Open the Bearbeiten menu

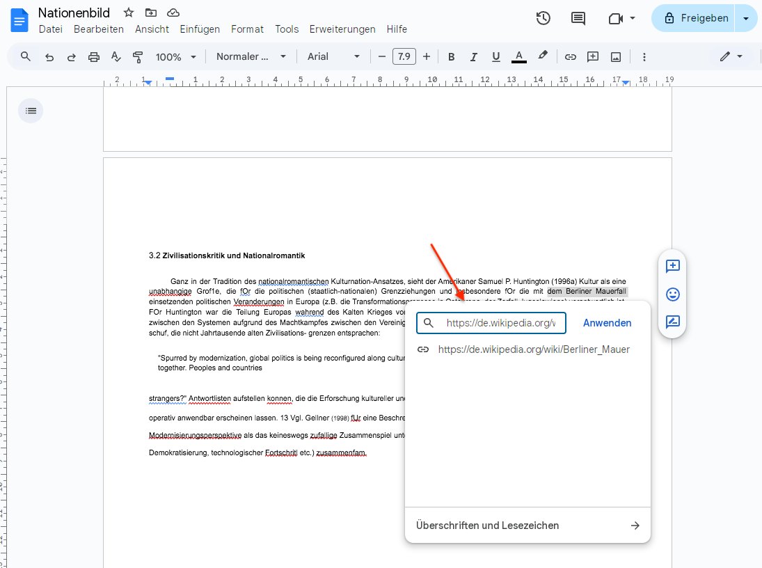(99, 29)
